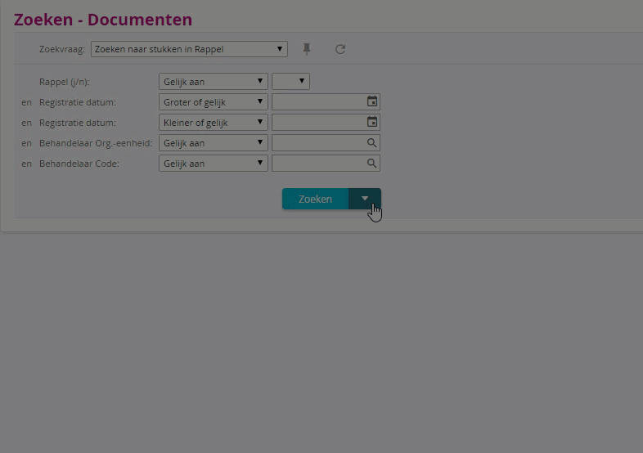Focus the Behandelaar Code text field
Screen dimensions: 643x453
[x=319, y=164]
